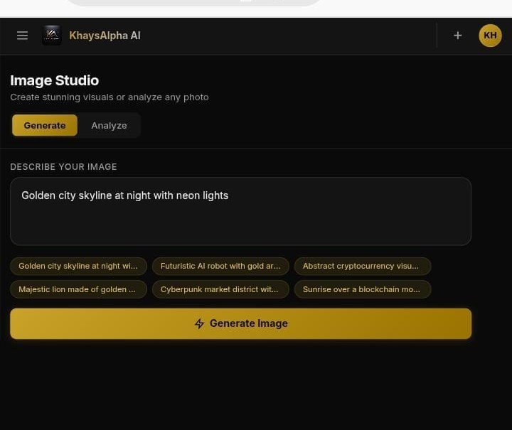Switch to the Analyze tab
Image resolution: width=512 pixels, height=430 pixels.
109,125
